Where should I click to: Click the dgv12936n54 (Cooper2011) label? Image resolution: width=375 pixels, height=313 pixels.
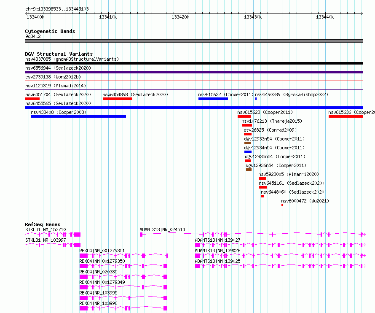coord(276,165)
